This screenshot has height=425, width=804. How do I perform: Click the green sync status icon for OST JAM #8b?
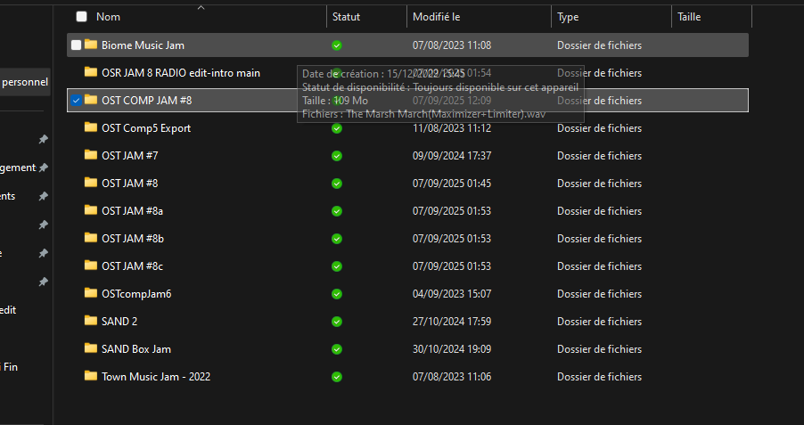pyautogui.click(x=336, y=239)
